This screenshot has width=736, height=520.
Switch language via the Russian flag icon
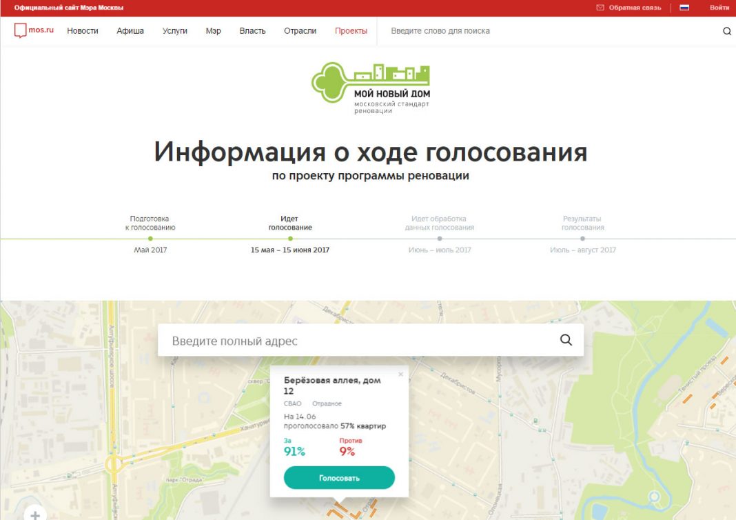[684, 8]
